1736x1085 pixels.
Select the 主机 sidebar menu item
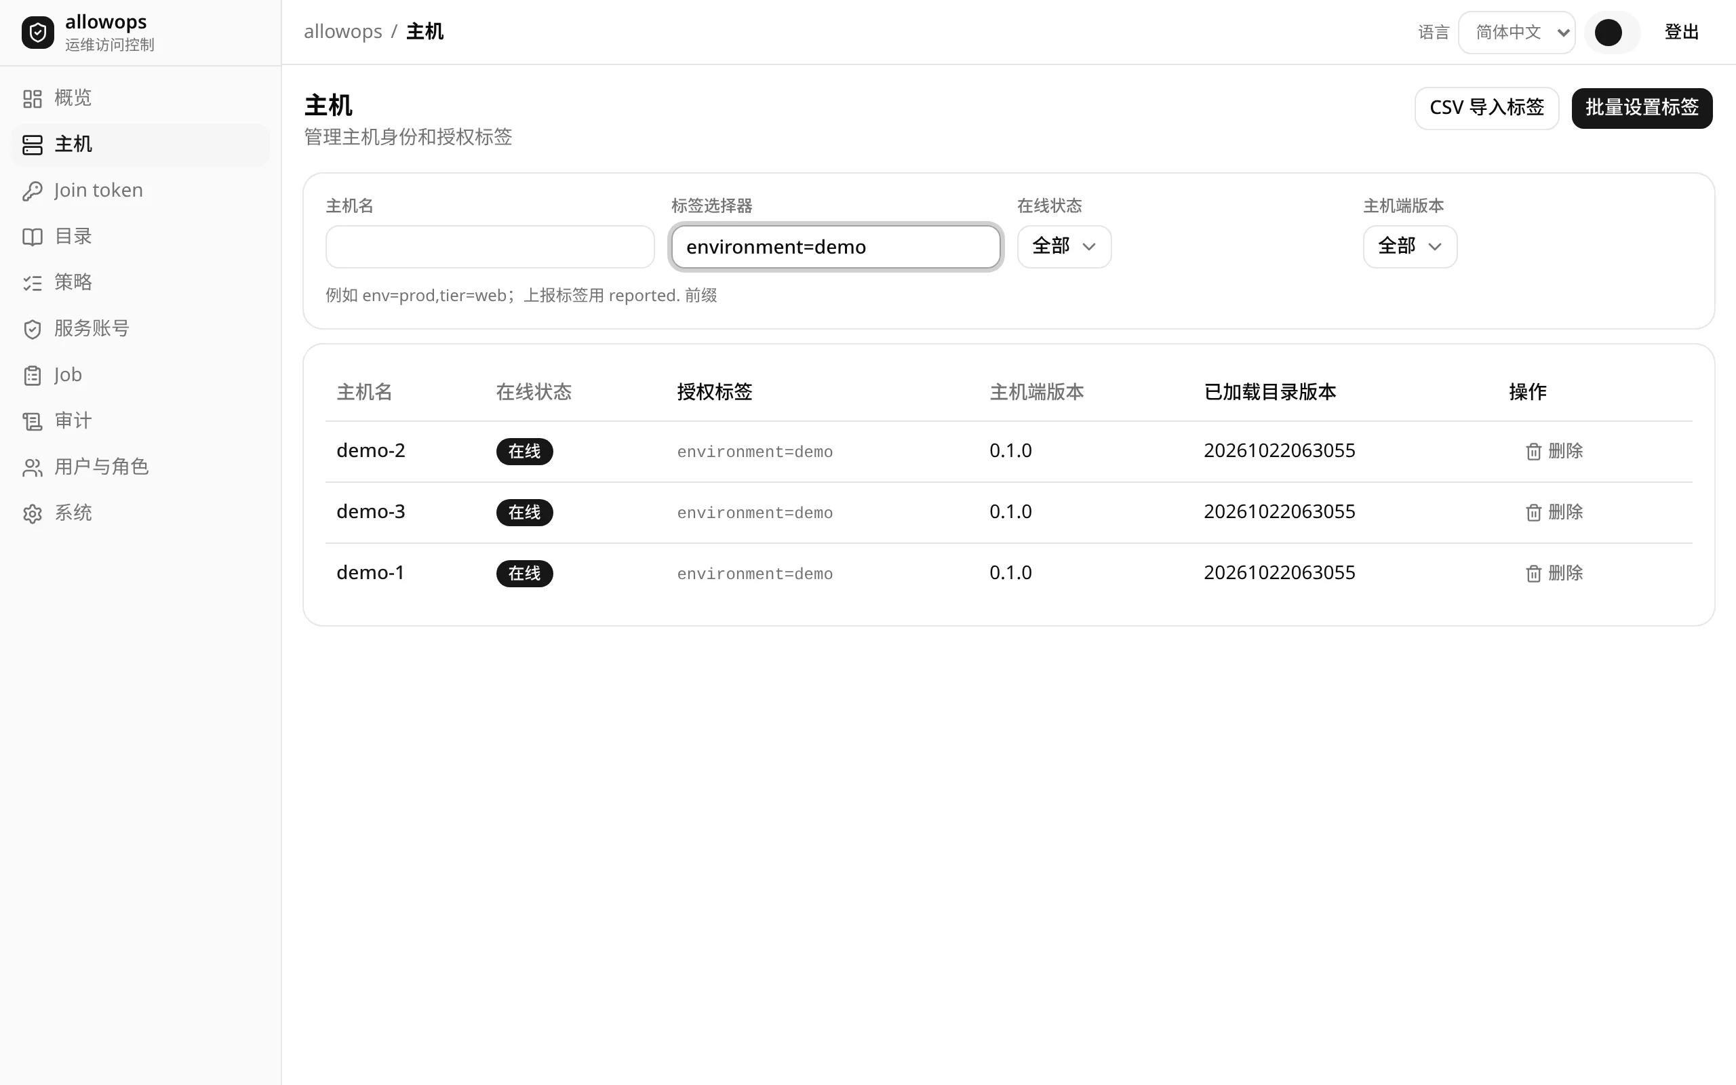(x=140, y=144)
